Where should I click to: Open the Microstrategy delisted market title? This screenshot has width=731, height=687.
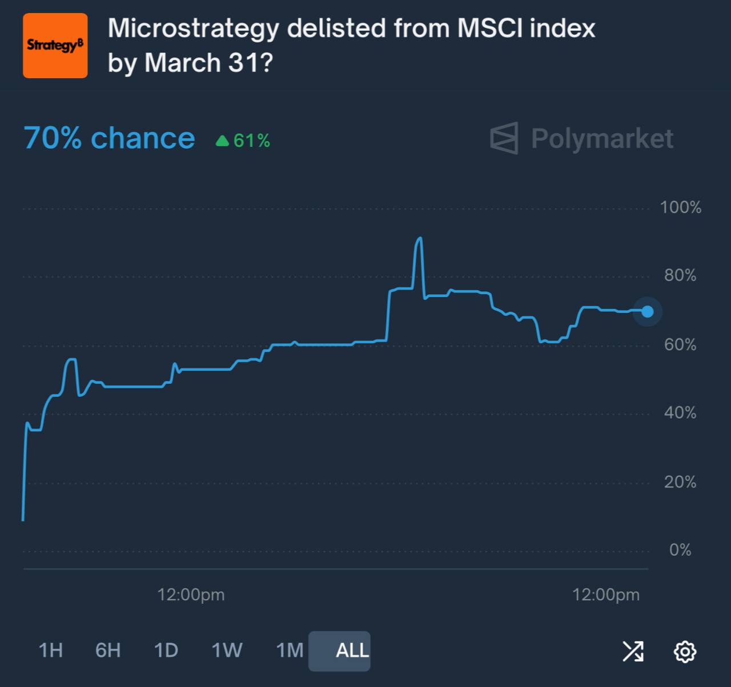click(351, 46)
